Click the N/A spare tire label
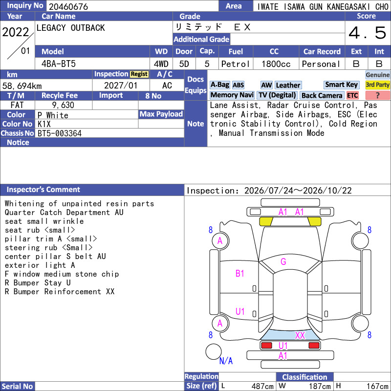The width and height of the screenshot is (391, 391). click(226, 361)
